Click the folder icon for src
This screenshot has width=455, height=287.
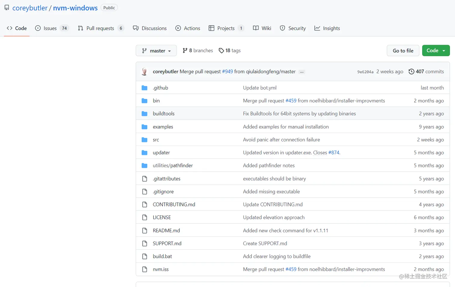click(x=144, y=140)
